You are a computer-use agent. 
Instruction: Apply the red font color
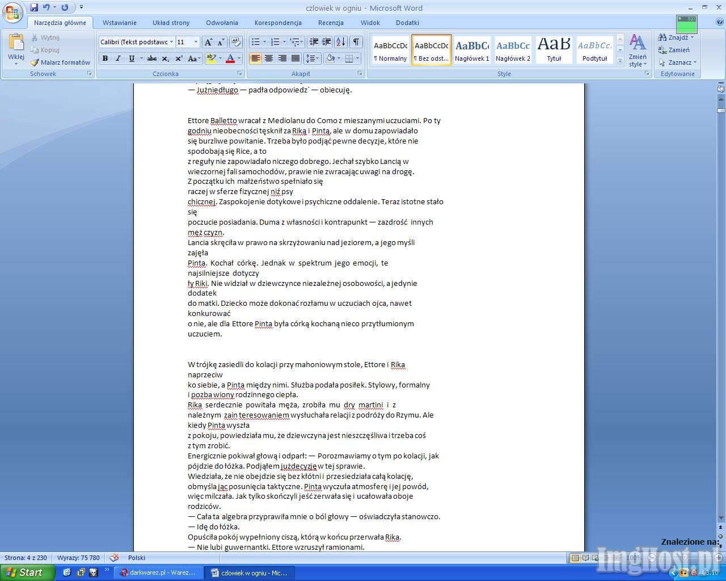tap(230, 58)
